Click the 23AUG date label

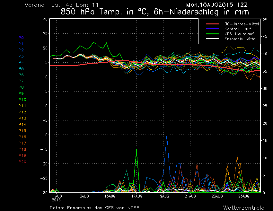coord(217,196)
